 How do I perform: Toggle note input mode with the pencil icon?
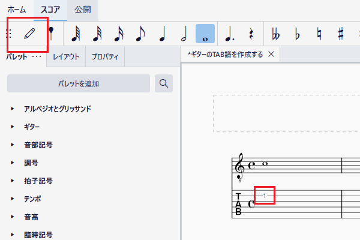[x=29, y=34]
